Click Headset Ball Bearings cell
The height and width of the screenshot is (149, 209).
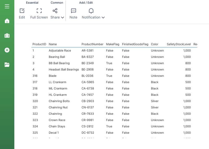(64, 70)
